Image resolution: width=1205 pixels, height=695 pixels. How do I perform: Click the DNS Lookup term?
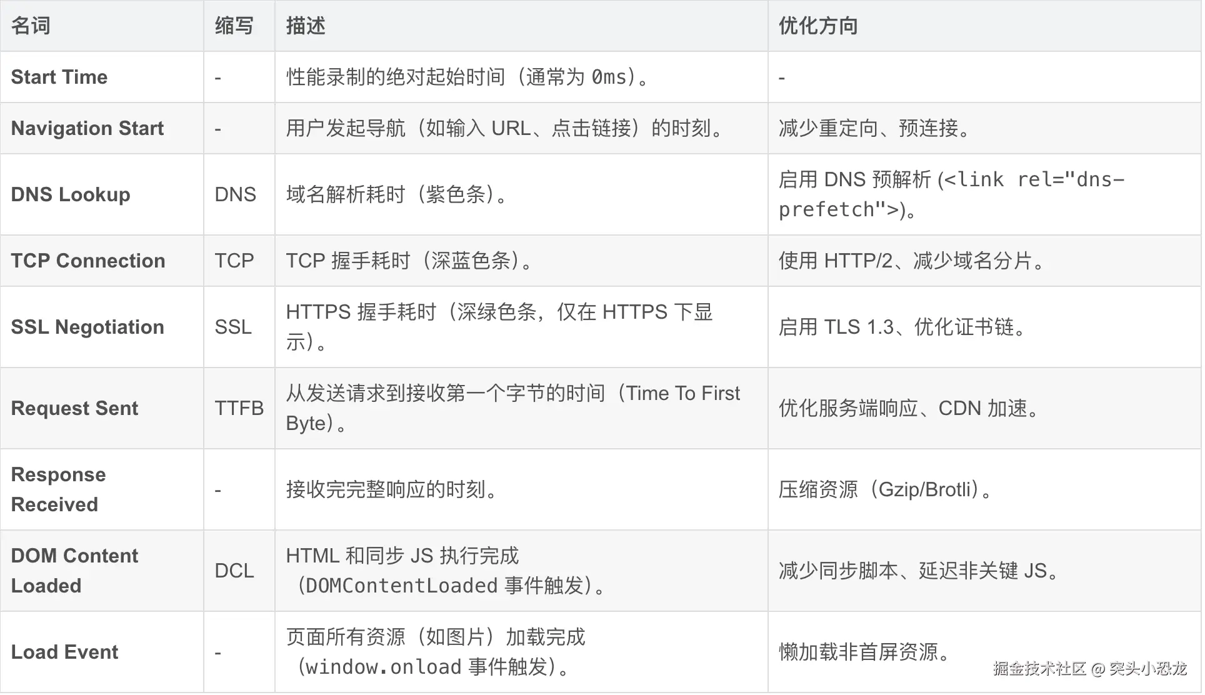(71, 194)
